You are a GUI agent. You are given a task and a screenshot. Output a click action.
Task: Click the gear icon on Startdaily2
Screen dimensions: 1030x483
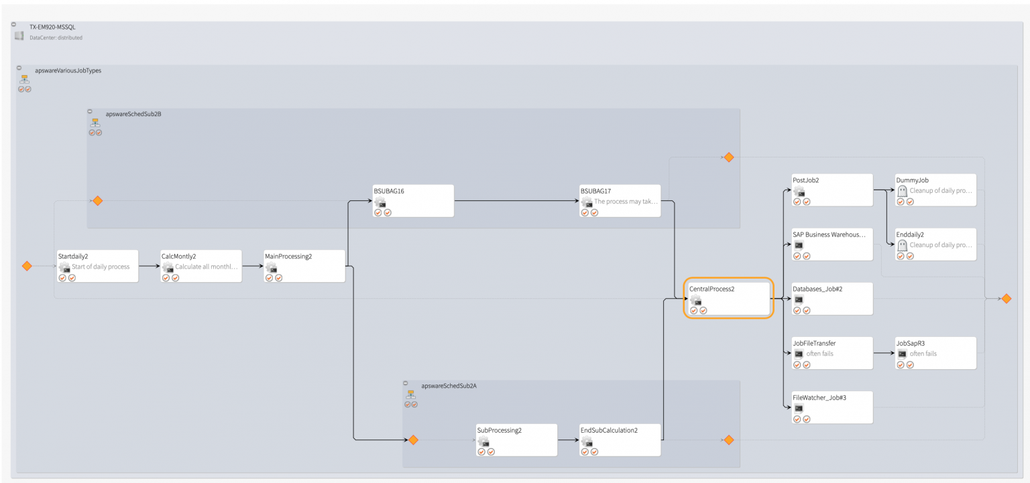(64, 267)
